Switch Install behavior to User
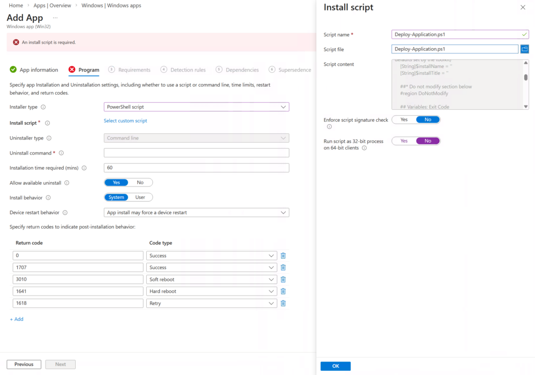The height and width of the screenshot is (375, 535). [140, 197]
